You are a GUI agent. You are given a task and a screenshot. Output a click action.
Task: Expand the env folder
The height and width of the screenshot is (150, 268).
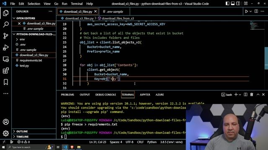[x=34, y=39]
